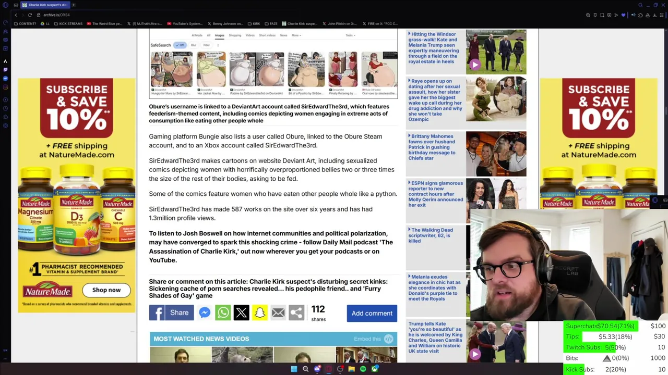This screenshot has width=668, height=375.
Task: Click right NatureMade subscribe ad banner
Action: tap(599, 143)
